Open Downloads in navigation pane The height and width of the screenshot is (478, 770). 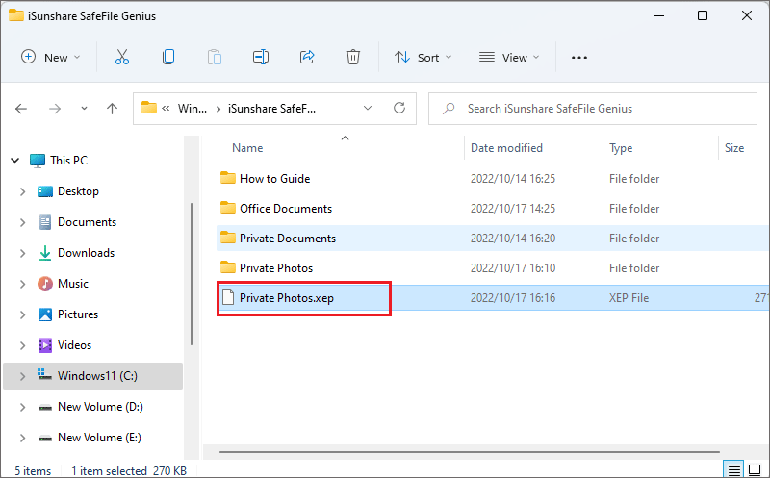click(86, 253)
